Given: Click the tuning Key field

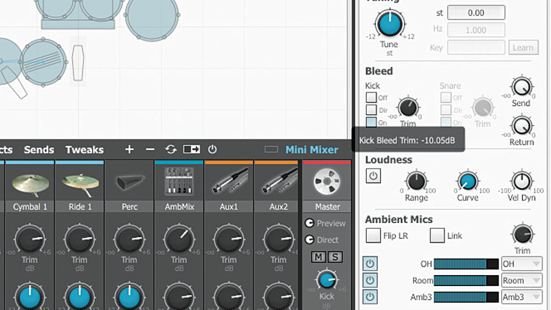Looking at the screenshot, I should pyautogui.click(x=476, y=47).
